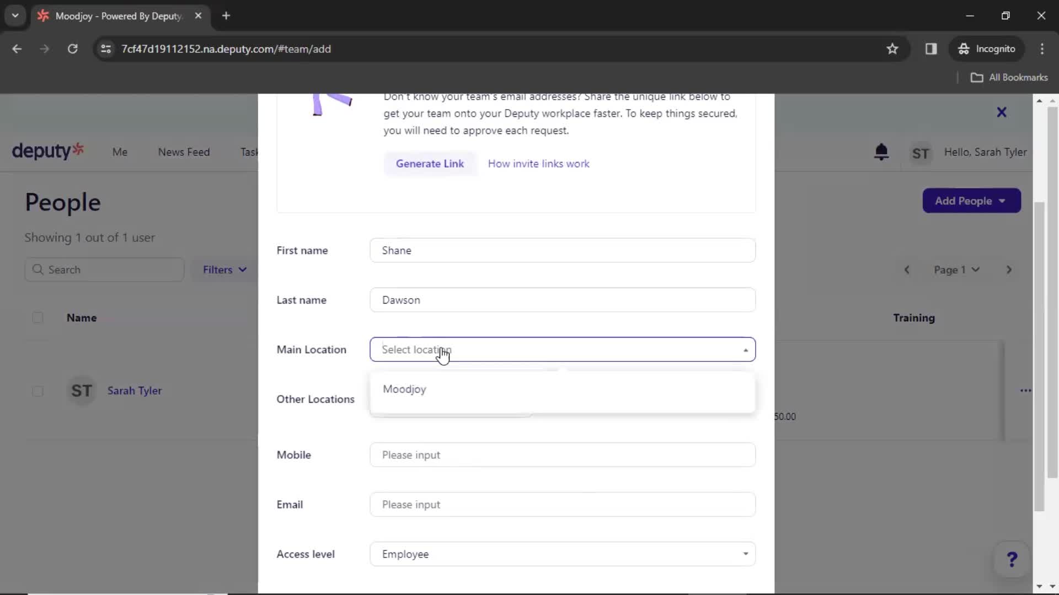Reload the page with the refresh icon
The width and height of the screenshot is (1059, 595).
point(72,49)
